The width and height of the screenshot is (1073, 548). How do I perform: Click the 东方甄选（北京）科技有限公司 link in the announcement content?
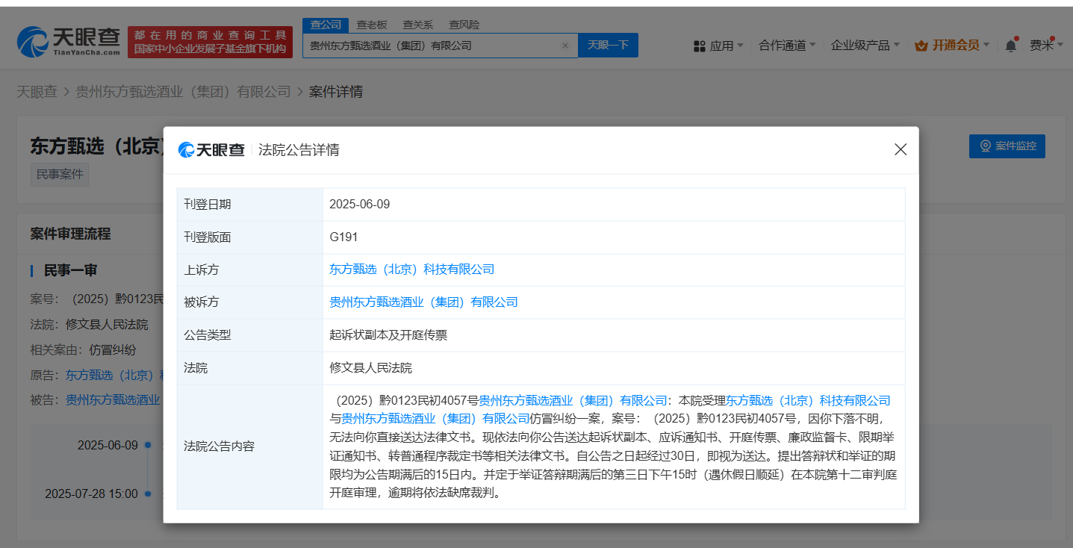[809, 401]
